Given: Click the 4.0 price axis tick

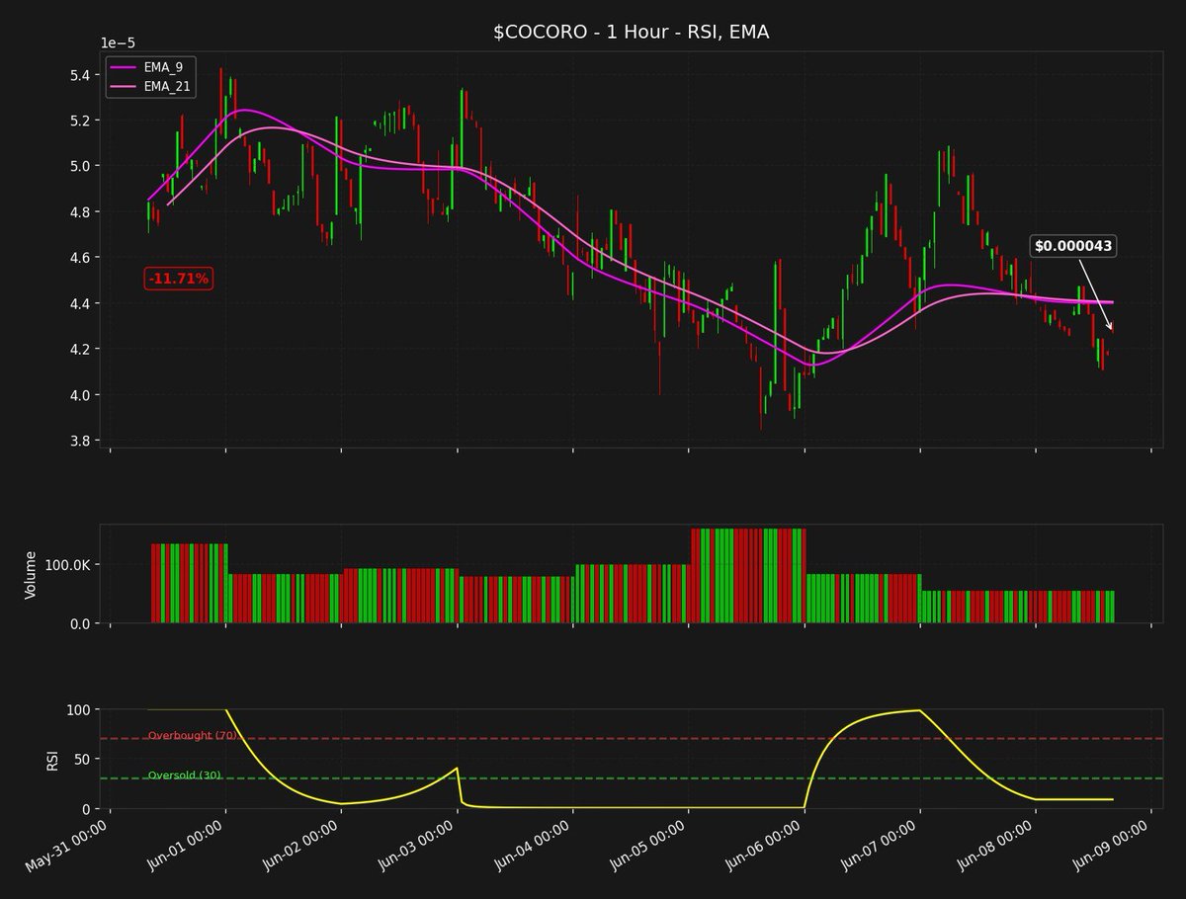Looking at the screenshot, I should 80,395.
